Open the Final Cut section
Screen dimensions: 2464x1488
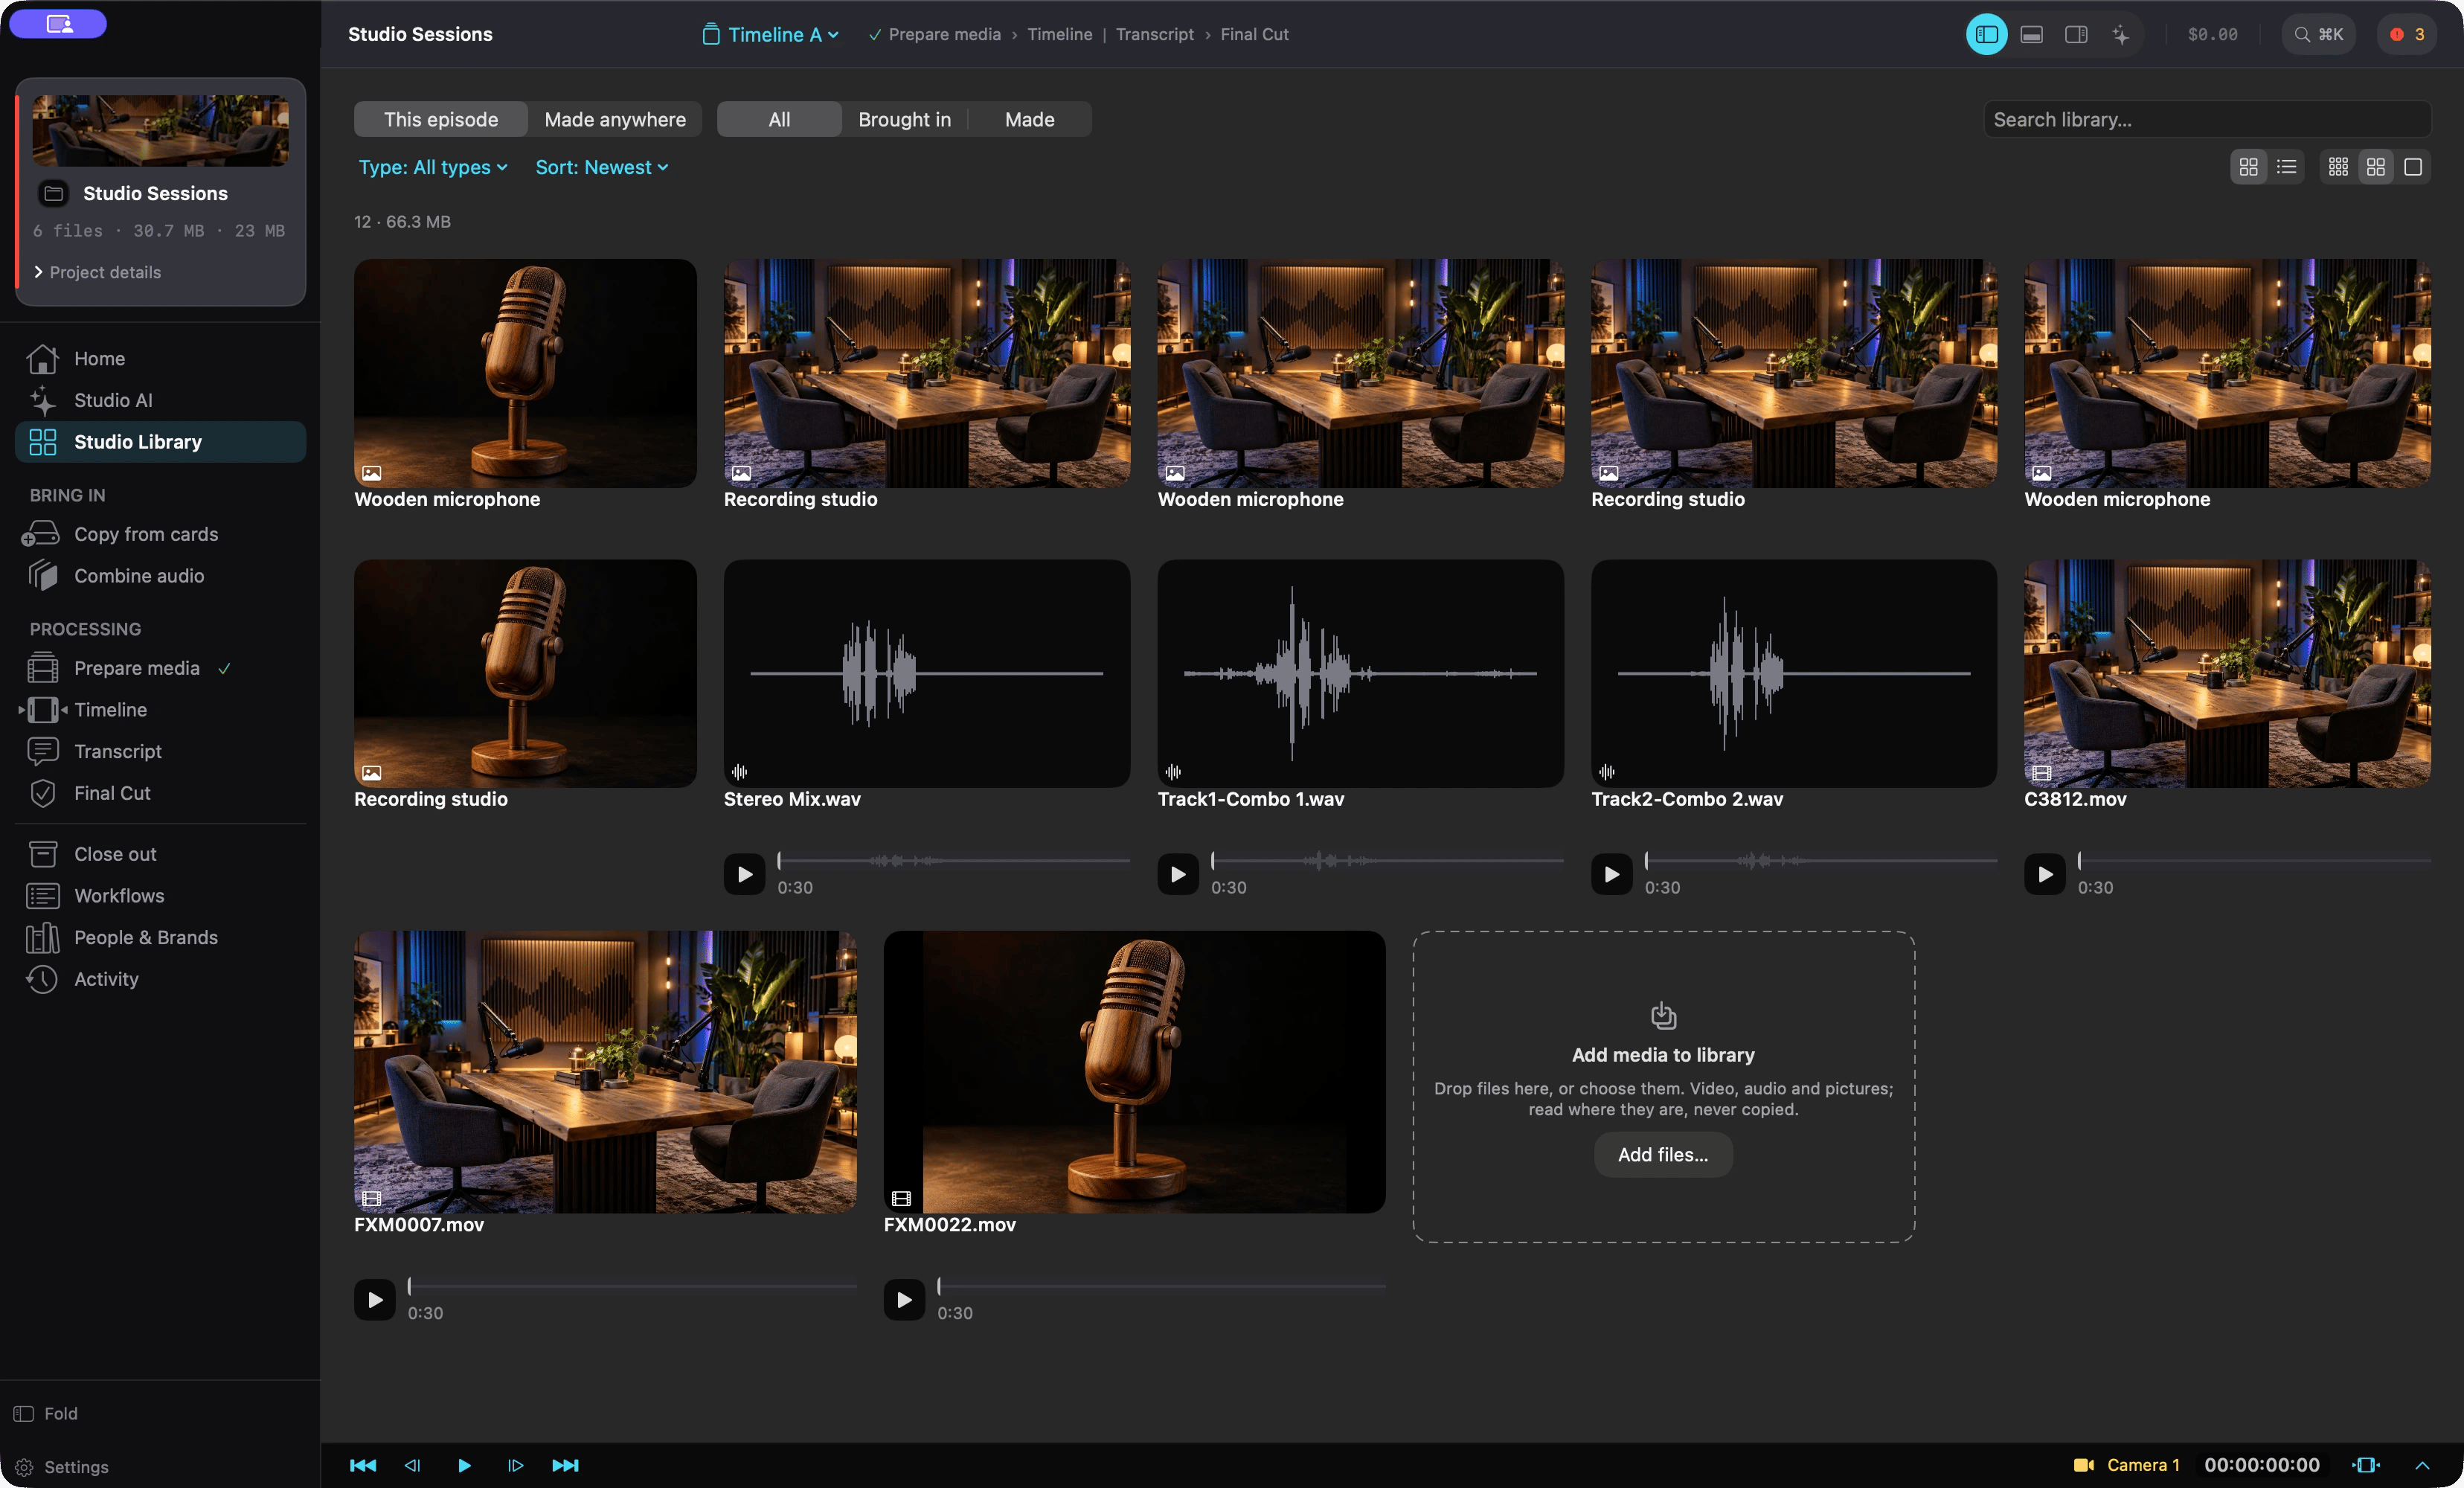pyautogui.click(x=160, y=793)
